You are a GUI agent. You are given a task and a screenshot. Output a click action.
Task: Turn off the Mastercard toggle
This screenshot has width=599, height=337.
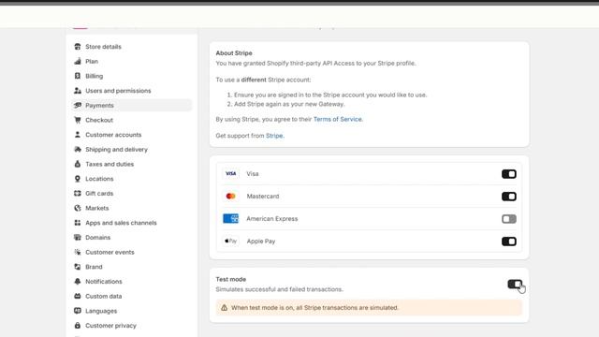click(x=509, y=197)
